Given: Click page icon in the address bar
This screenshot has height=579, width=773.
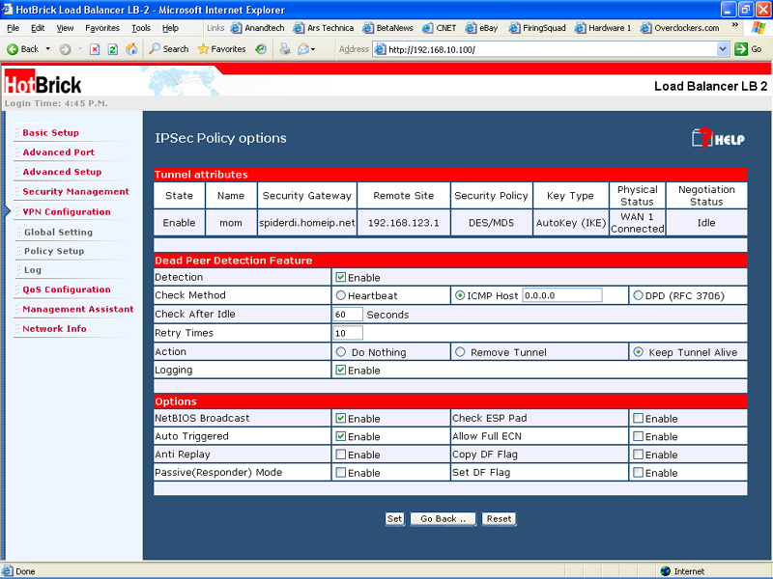Looking at the screenshot, I should tap(380, 49).
